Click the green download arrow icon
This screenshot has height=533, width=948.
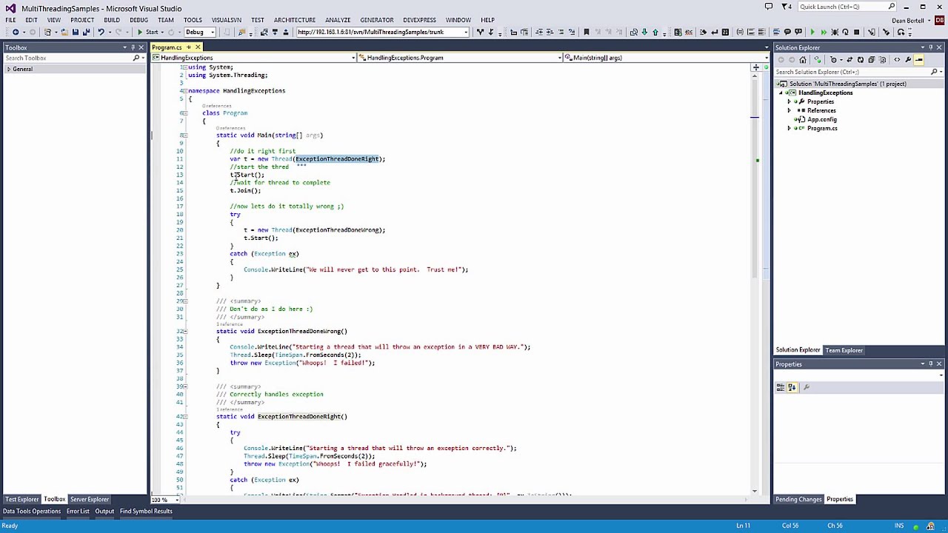[644, 32]
